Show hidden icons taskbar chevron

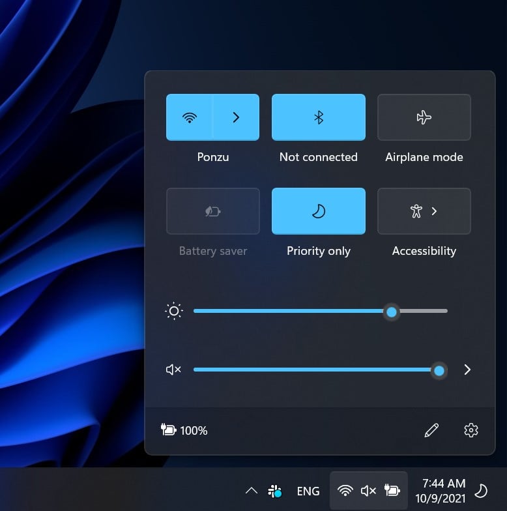coord(252,490)
